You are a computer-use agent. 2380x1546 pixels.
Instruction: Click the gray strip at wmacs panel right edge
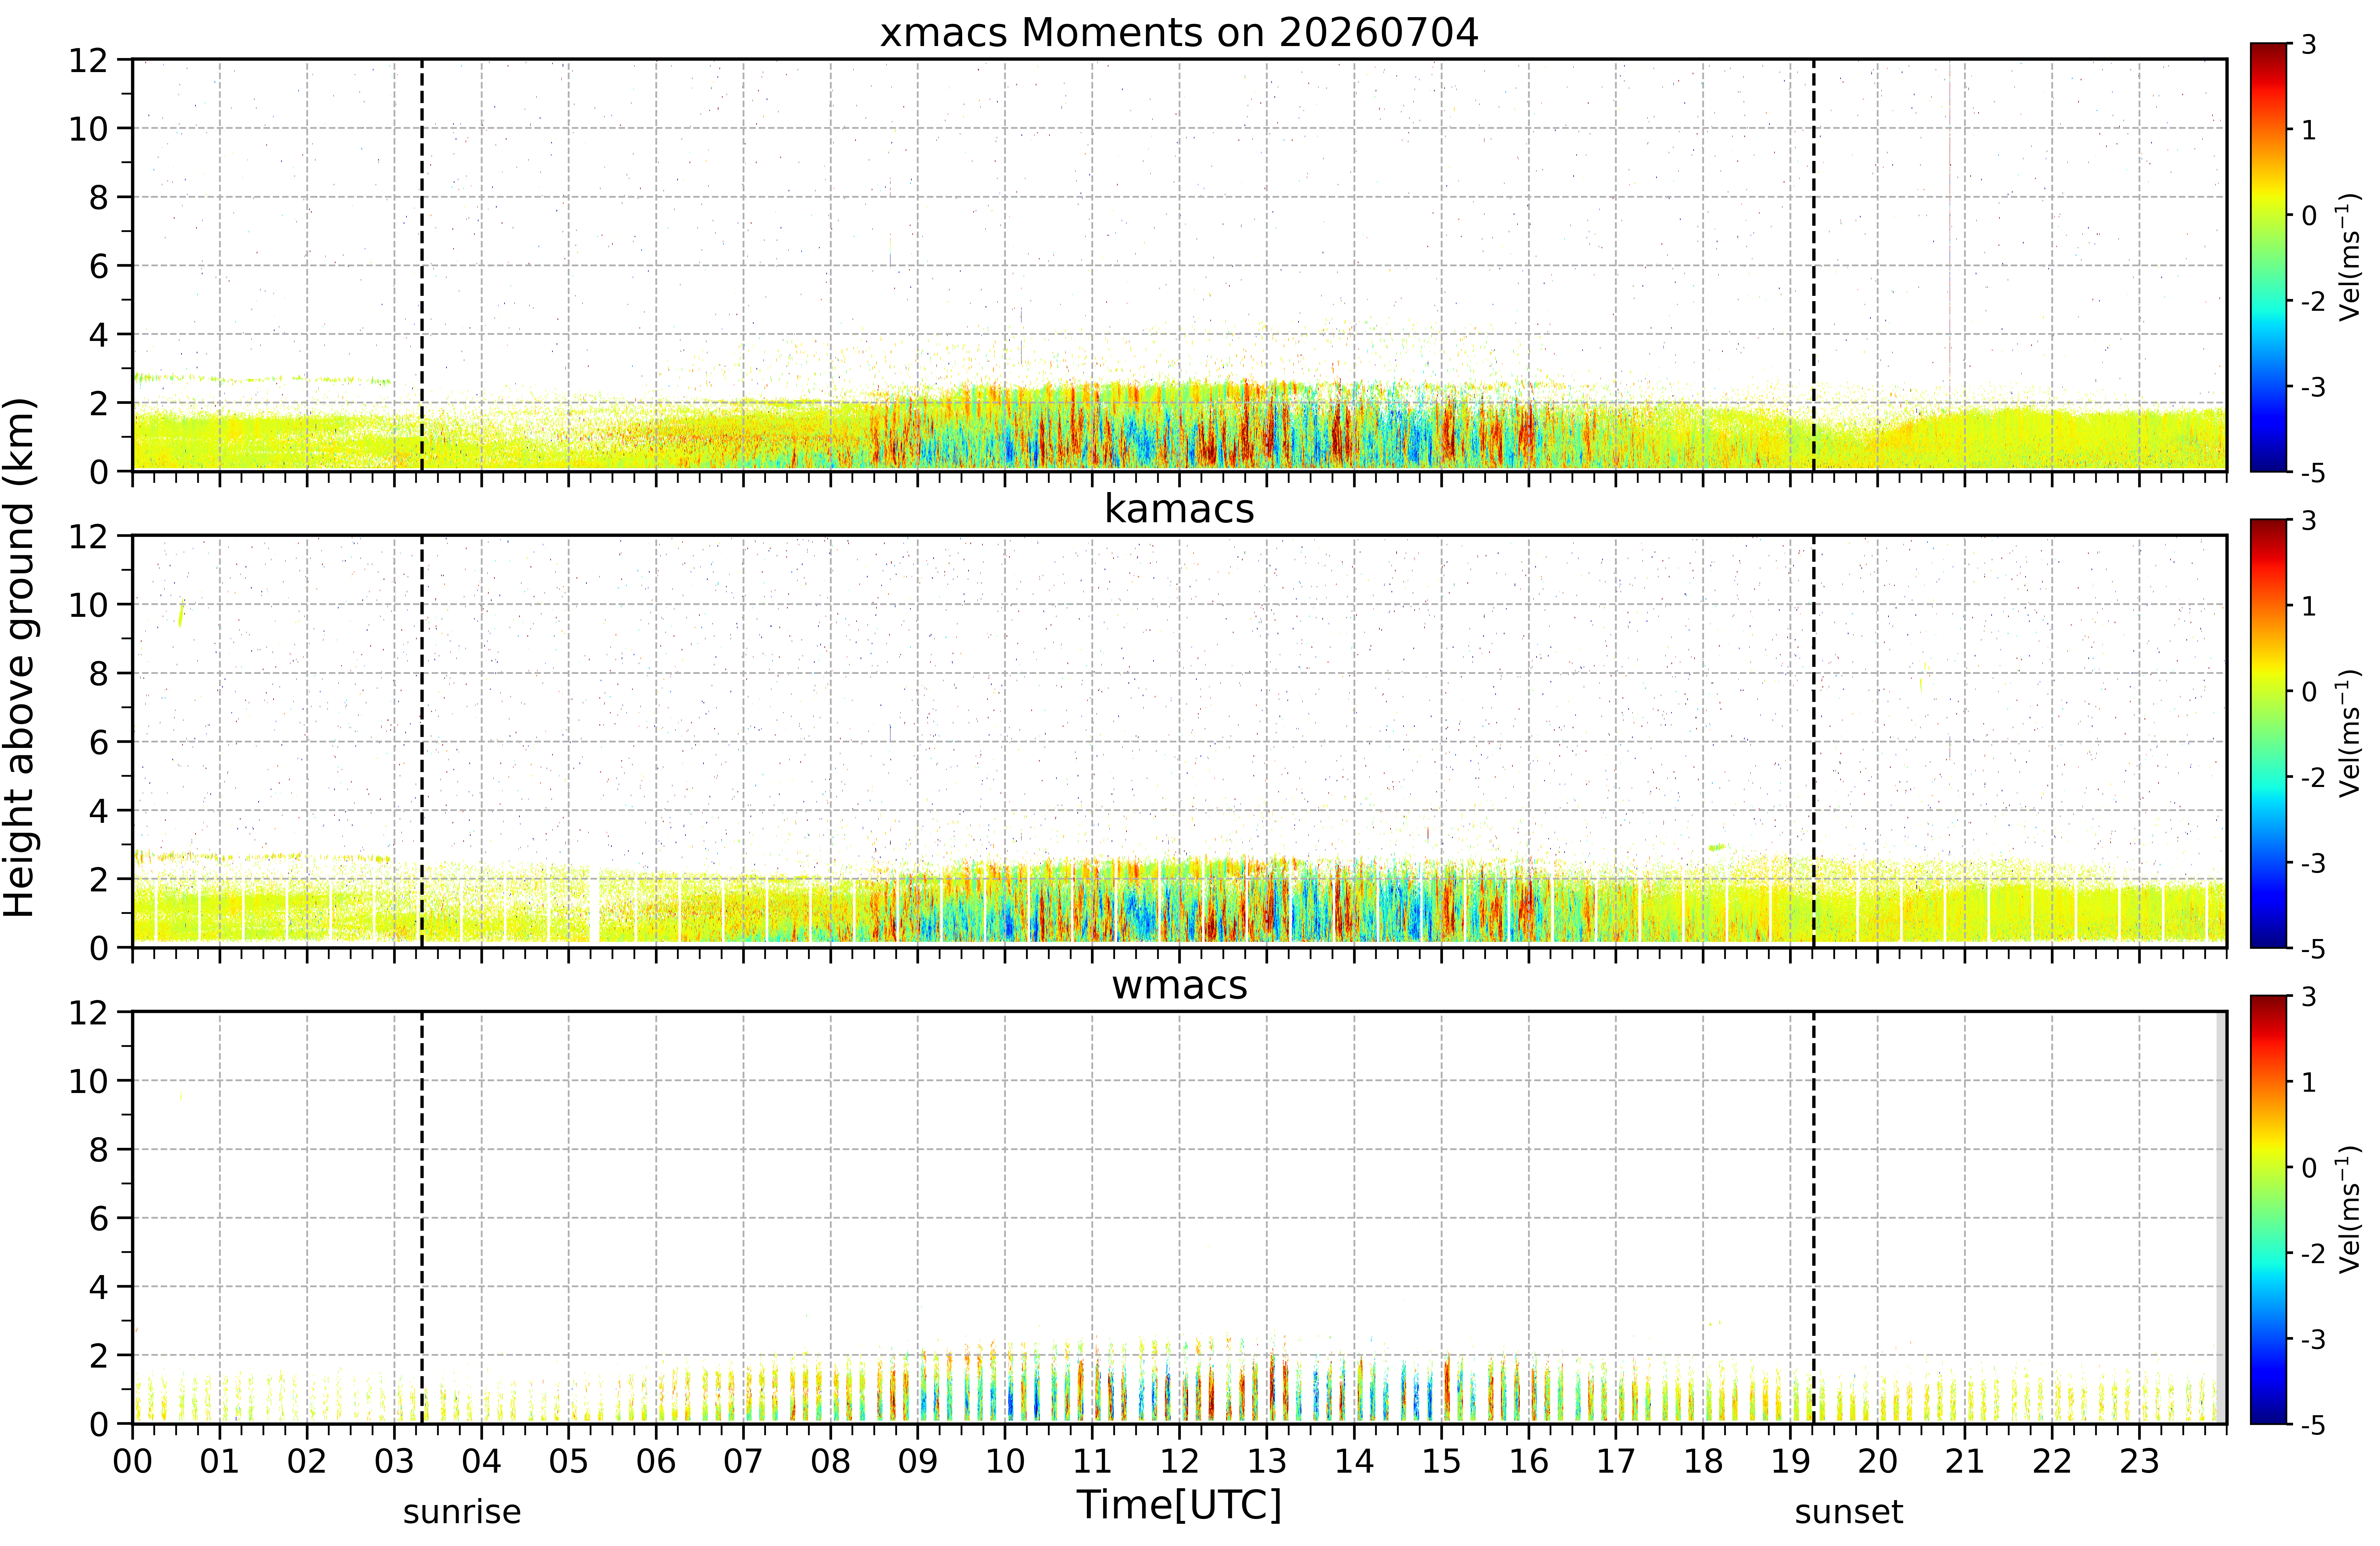[x=2221, y=1218]
